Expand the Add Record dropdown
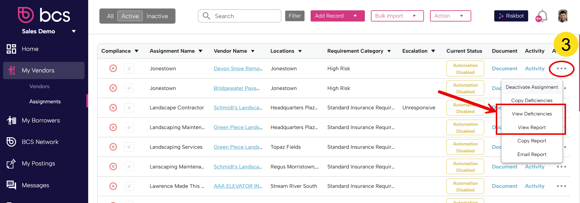This screenshot has height=203, width=580. tap(355, 16)
